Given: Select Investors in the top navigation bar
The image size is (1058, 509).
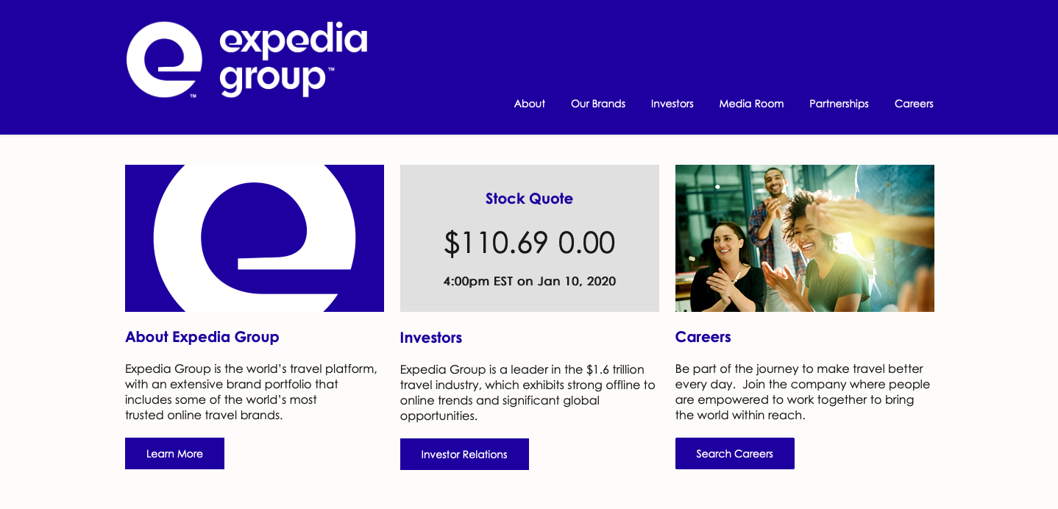Looking at the screenshot, I should click(672, 104).
